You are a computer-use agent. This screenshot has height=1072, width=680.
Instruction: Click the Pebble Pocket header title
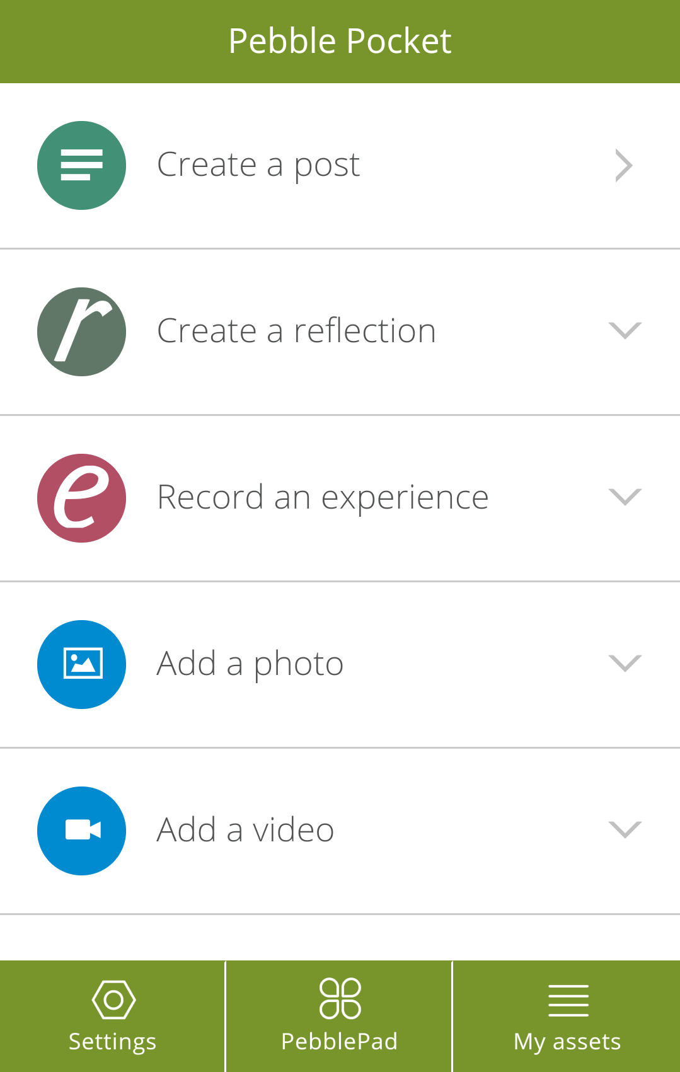tap(340, 42)
